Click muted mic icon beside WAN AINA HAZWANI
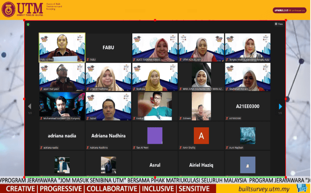Screen dimensions: 311x193 pyautogui.click(x=180, y=89)
